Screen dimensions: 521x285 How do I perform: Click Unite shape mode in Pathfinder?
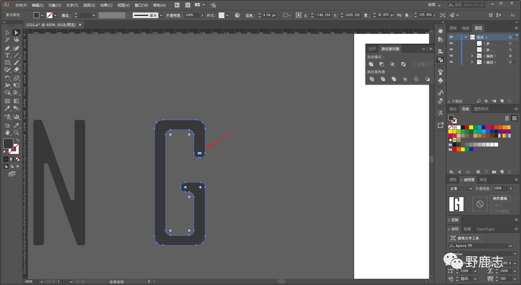tap(371, 64)
